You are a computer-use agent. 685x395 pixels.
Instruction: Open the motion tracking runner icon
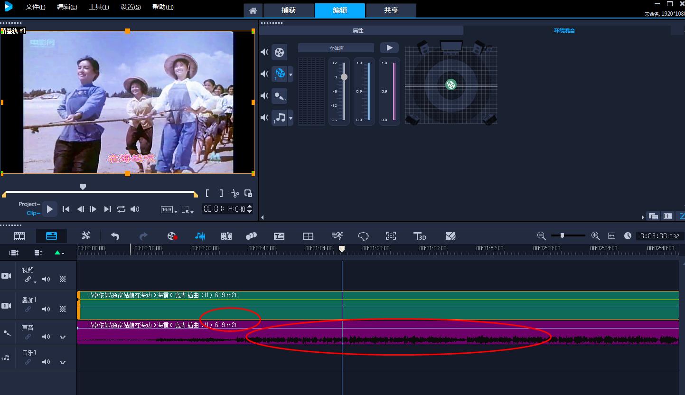coord(337,236)
